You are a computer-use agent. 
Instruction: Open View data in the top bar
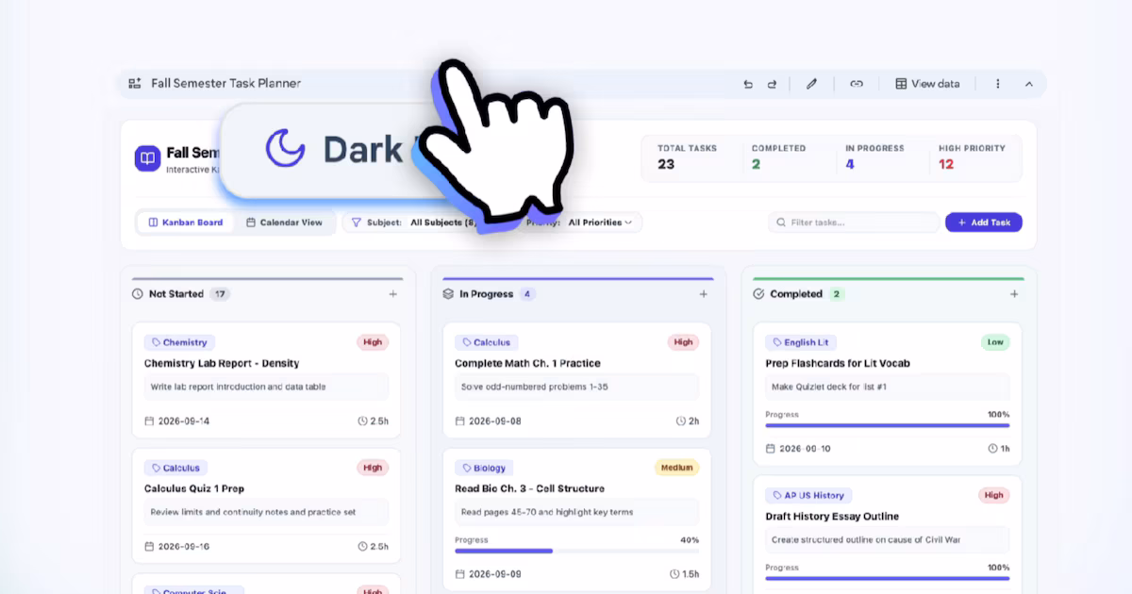(927, 84)
